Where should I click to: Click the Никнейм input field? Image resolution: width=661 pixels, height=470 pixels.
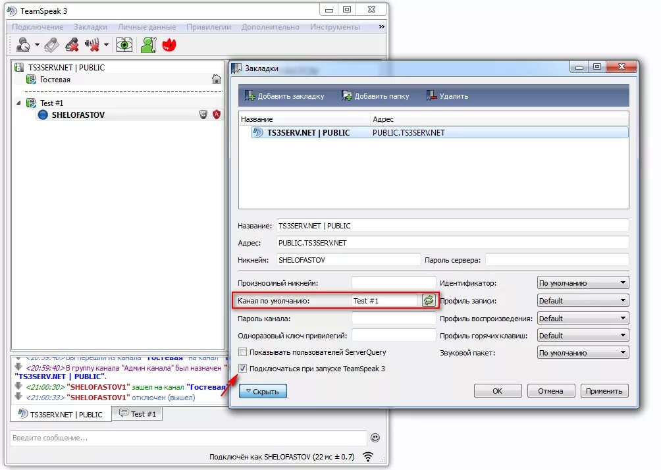[349, 260]
